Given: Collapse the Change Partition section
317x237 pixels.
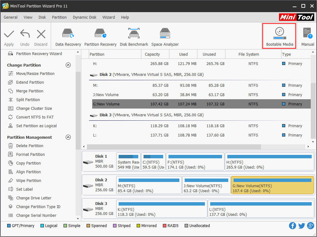Looking at the screenshot, I should point(68,65).
